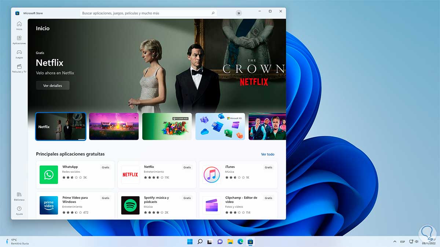Viewport: 440px width, 247px height.
Task: Click Gratis badge on iTunes card
Action: tap(268, 167)
